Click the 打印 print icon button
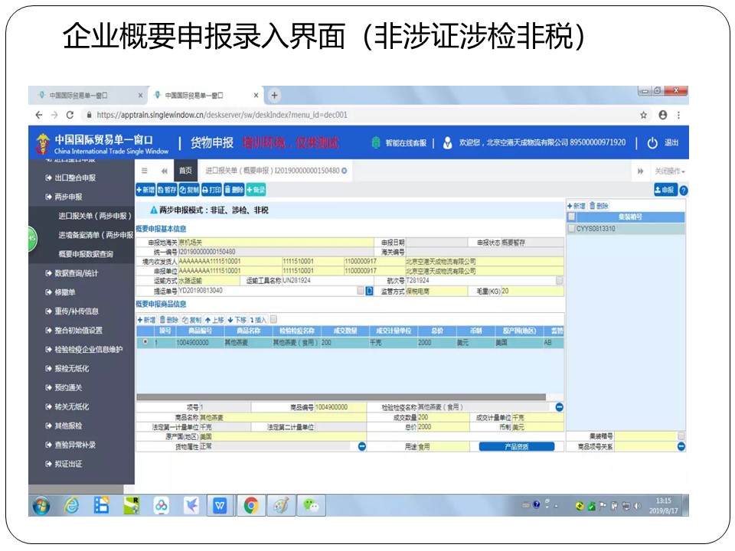This screenshot has width=735, height=551. (x=211, y=190)
